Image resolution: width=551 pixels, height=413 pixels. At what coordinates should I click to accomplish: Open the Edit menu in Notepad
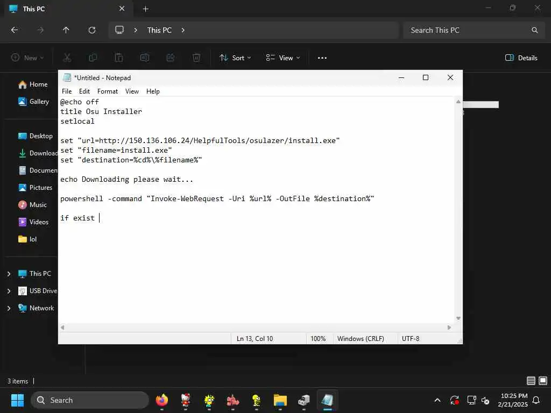pyautogui.click(x=84, y=91)
